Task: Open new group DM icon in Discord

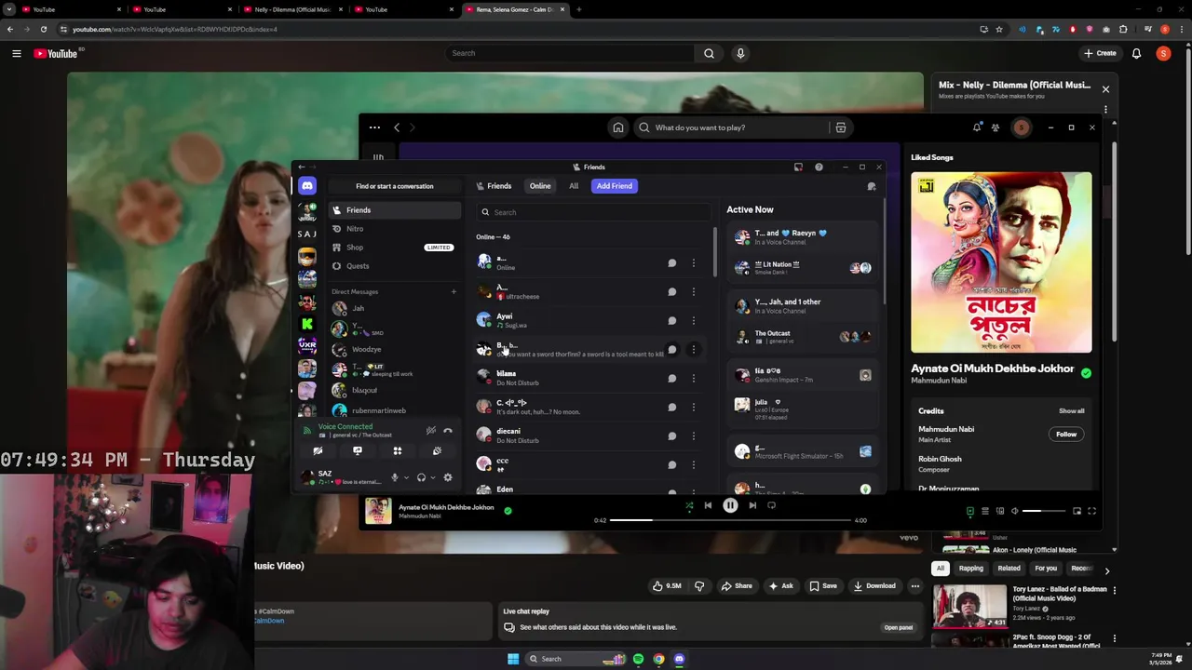Action: point(872,186)
